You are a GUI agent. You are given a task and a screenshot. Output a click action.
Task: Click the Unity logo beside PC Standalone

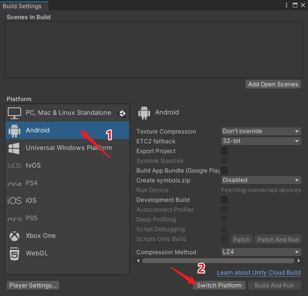point(122,113)
